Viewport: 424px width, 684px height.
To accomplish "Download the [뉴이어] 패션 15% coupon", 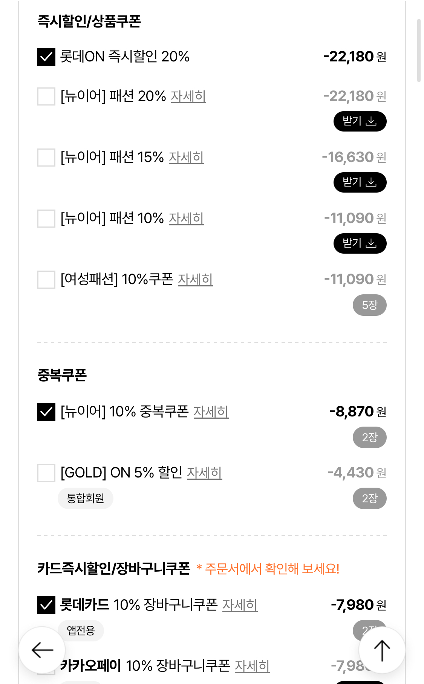I will (x=360, y=182).
